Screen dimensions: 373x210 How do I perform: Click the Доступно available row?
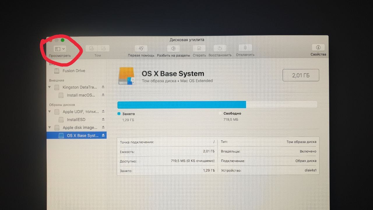point(167,161)
